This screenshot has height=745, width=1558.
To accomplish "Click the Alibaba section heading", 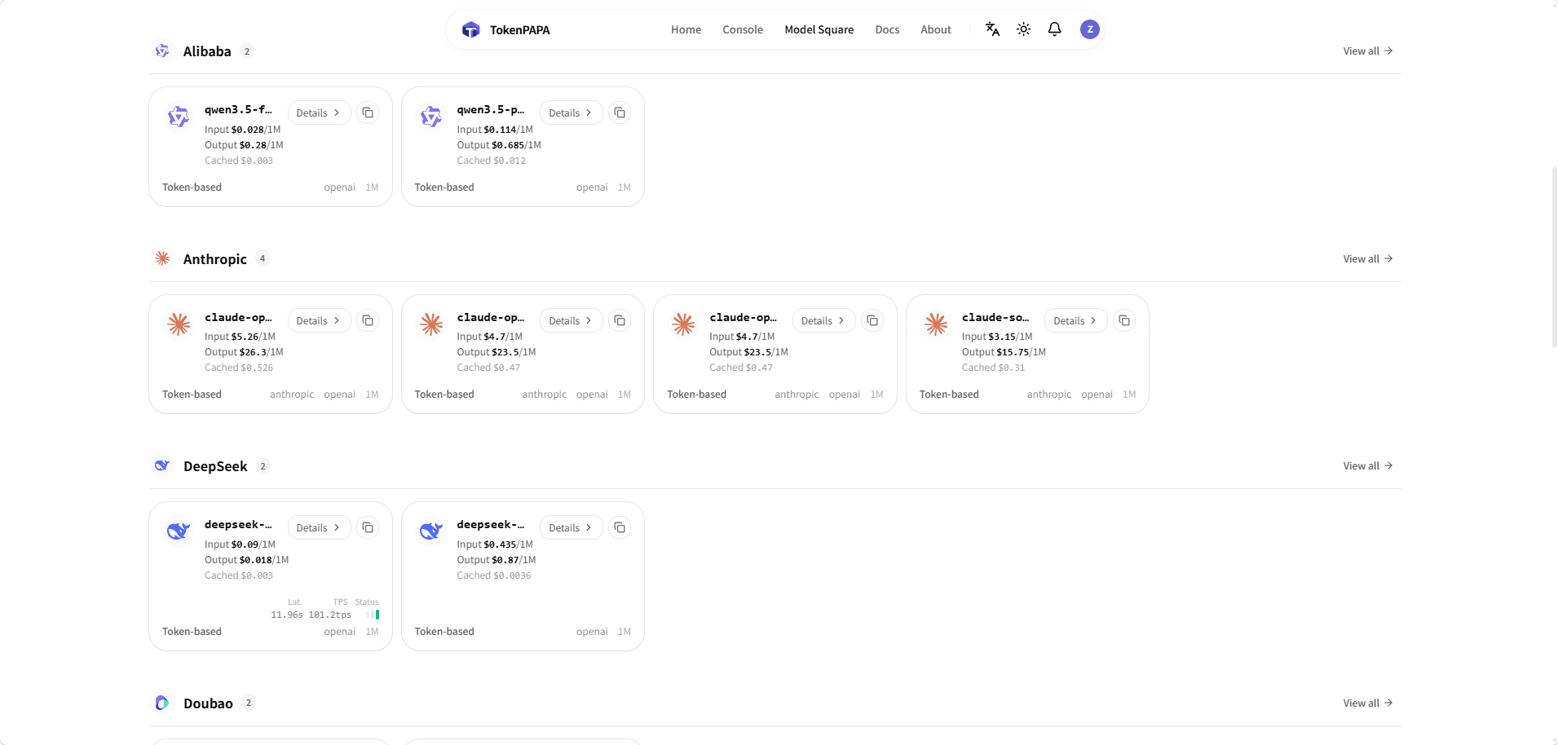I will [x=207, y=51].
